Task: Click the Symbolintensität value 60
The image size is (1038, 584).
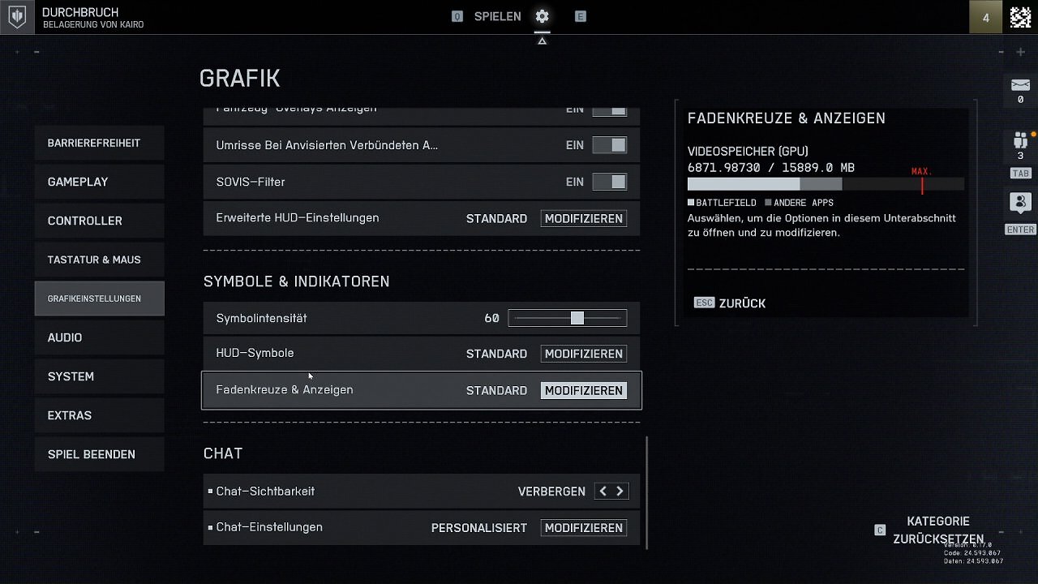Action: (x=491, y=319)
